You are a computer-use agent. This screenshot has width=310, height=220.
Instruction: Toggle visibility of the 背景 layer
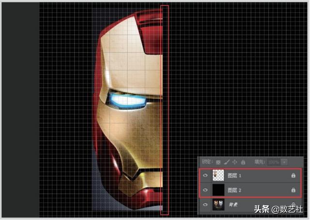pos(205,205)
